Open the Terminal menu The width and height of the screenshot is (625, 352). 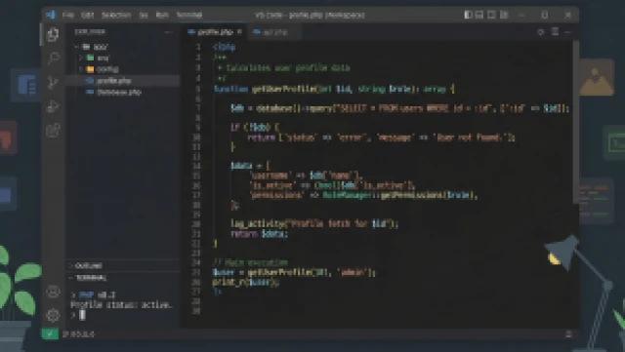(189, 16)
